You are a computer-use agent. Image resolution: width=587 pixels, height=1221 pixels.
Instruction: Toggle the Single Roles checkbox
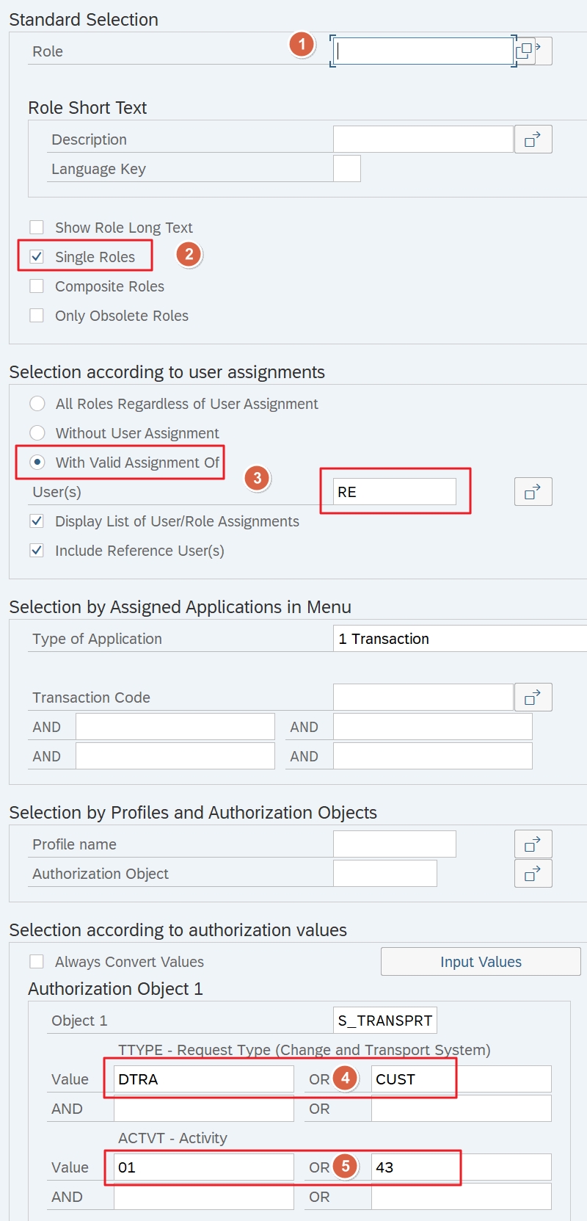(x=37, y=257)
